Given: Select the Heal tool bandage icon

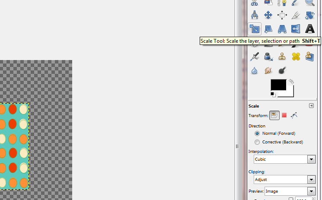Looking at the screenshot, I should pyautogui.click(x=296, y=57).
